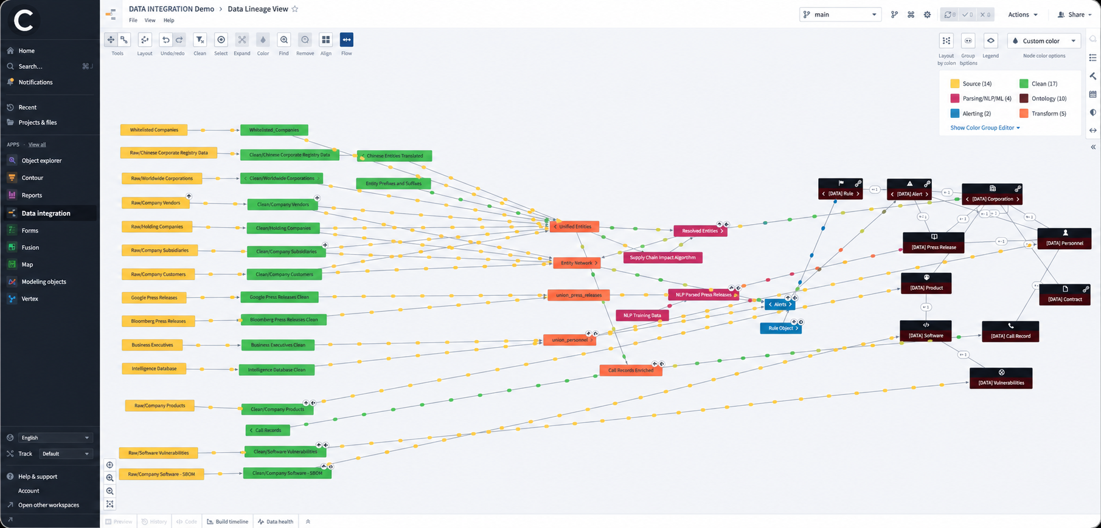Expand Show Color Group Editor
The width and height of the screenshot is (1101, 528).
tap(985, 128)
